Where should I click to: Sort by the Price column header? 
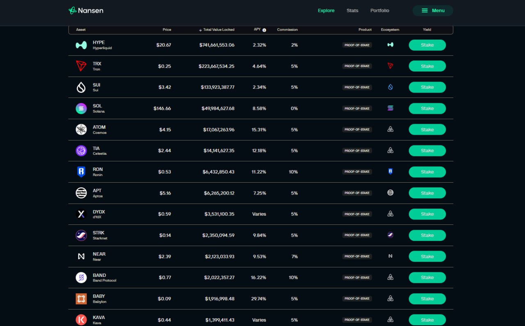[167, 30]
